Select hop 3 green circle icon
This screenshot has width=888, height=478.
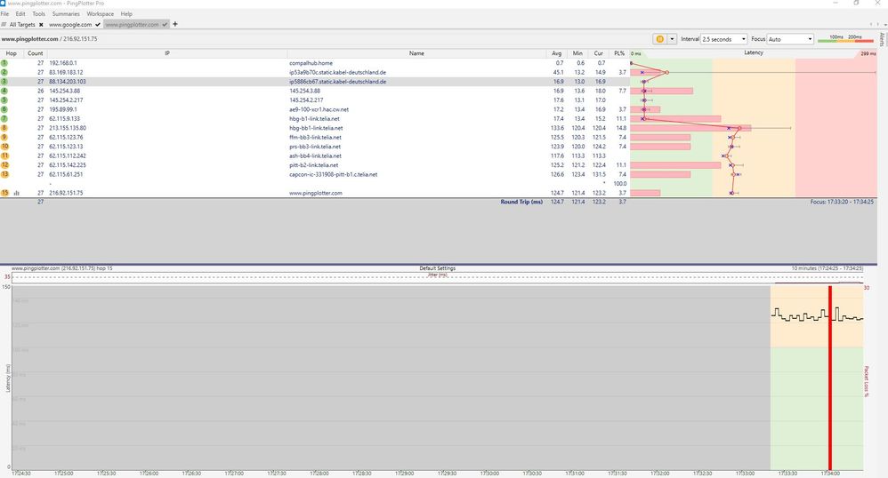coord(4,82)
